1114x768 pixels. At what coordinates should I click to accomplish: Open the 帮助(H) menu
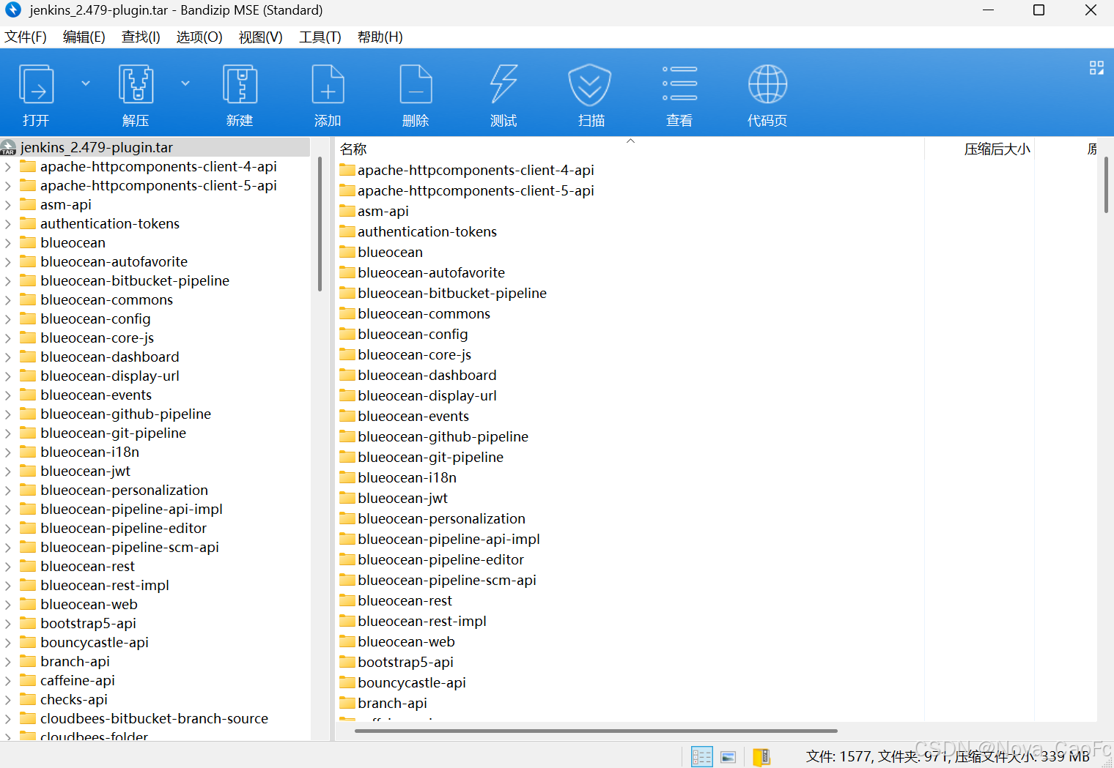click(x=380, y=37)
